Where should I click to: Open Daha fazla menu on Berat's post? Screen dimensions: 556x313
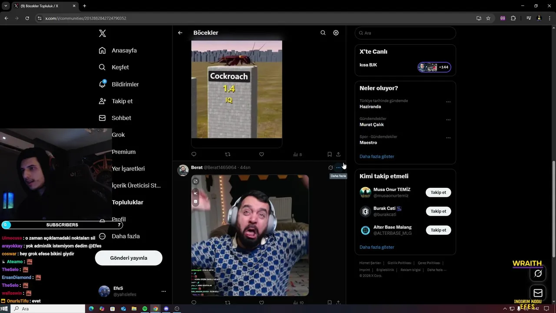[x=338, y=167]
